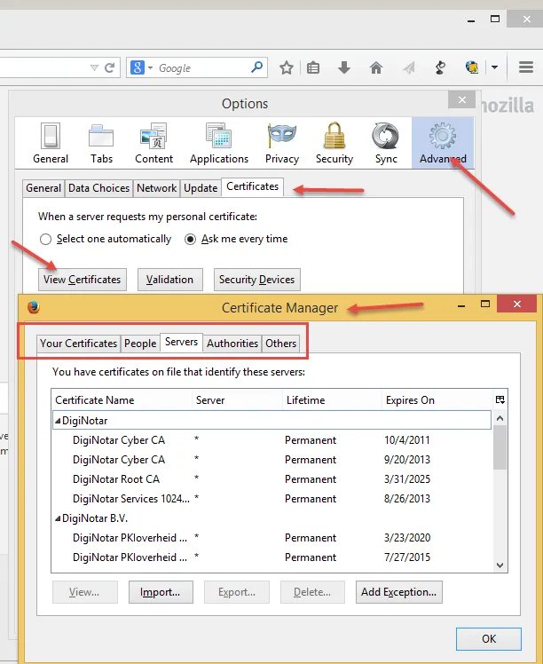
Task: Open the Authorities tab
Action: pos(232,344)
